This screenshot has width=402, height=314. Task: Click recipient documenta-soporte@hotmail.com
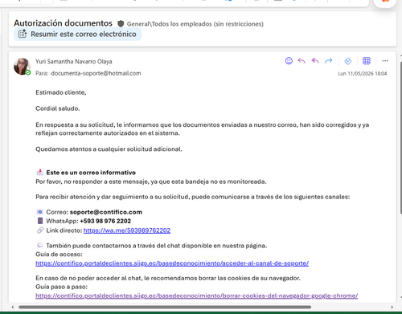pyautogui.click(x=96, y=73)
